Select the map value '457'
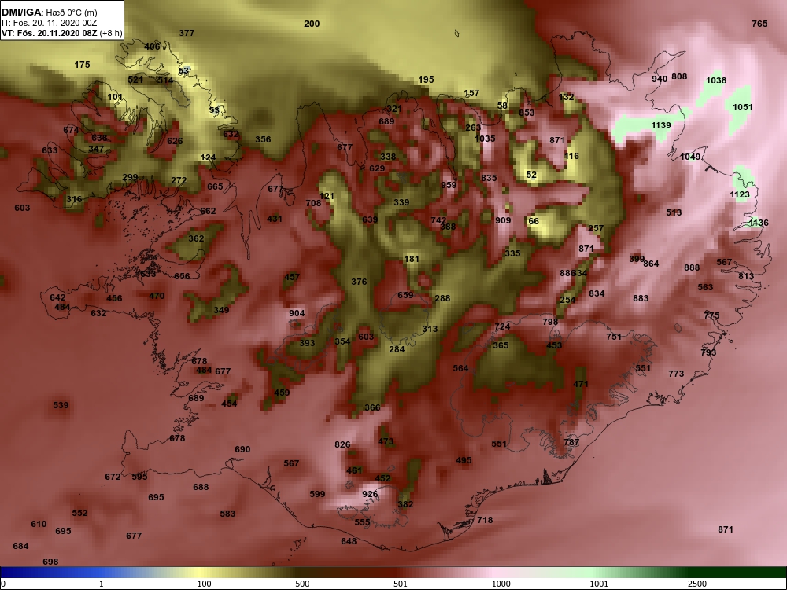The height and width of the screenshot is (590, 787). 292,277
